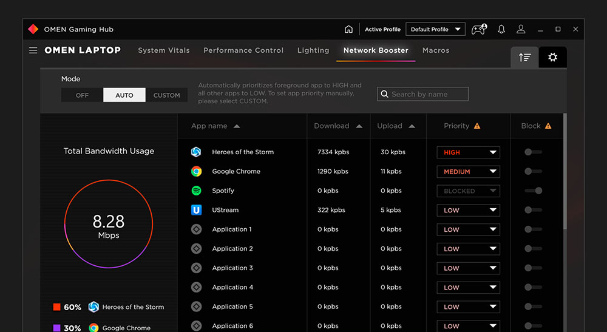Switch to the Performance Control tab

point(243,50)
